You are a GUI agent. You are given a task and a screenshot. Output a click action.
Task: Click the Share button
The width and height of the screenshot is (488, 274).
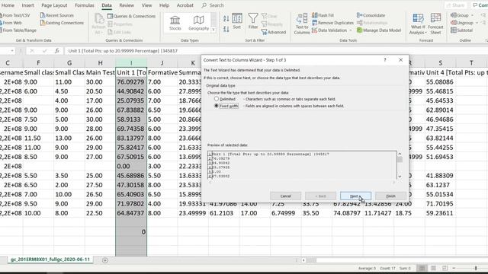[x=455, y=5]
